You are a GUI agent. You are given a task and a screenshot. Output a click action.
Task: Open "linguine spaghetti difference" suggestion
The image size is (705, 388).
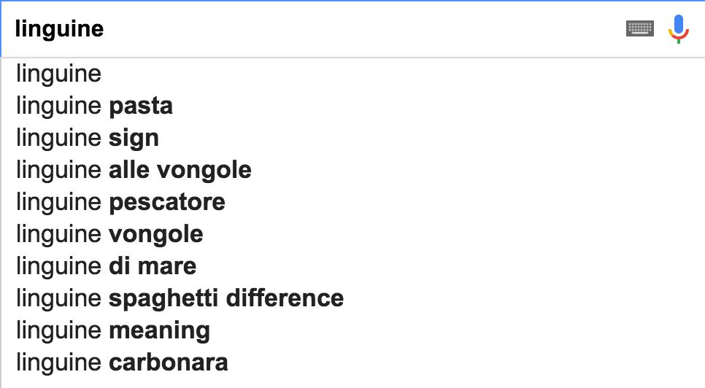point(180,298)
